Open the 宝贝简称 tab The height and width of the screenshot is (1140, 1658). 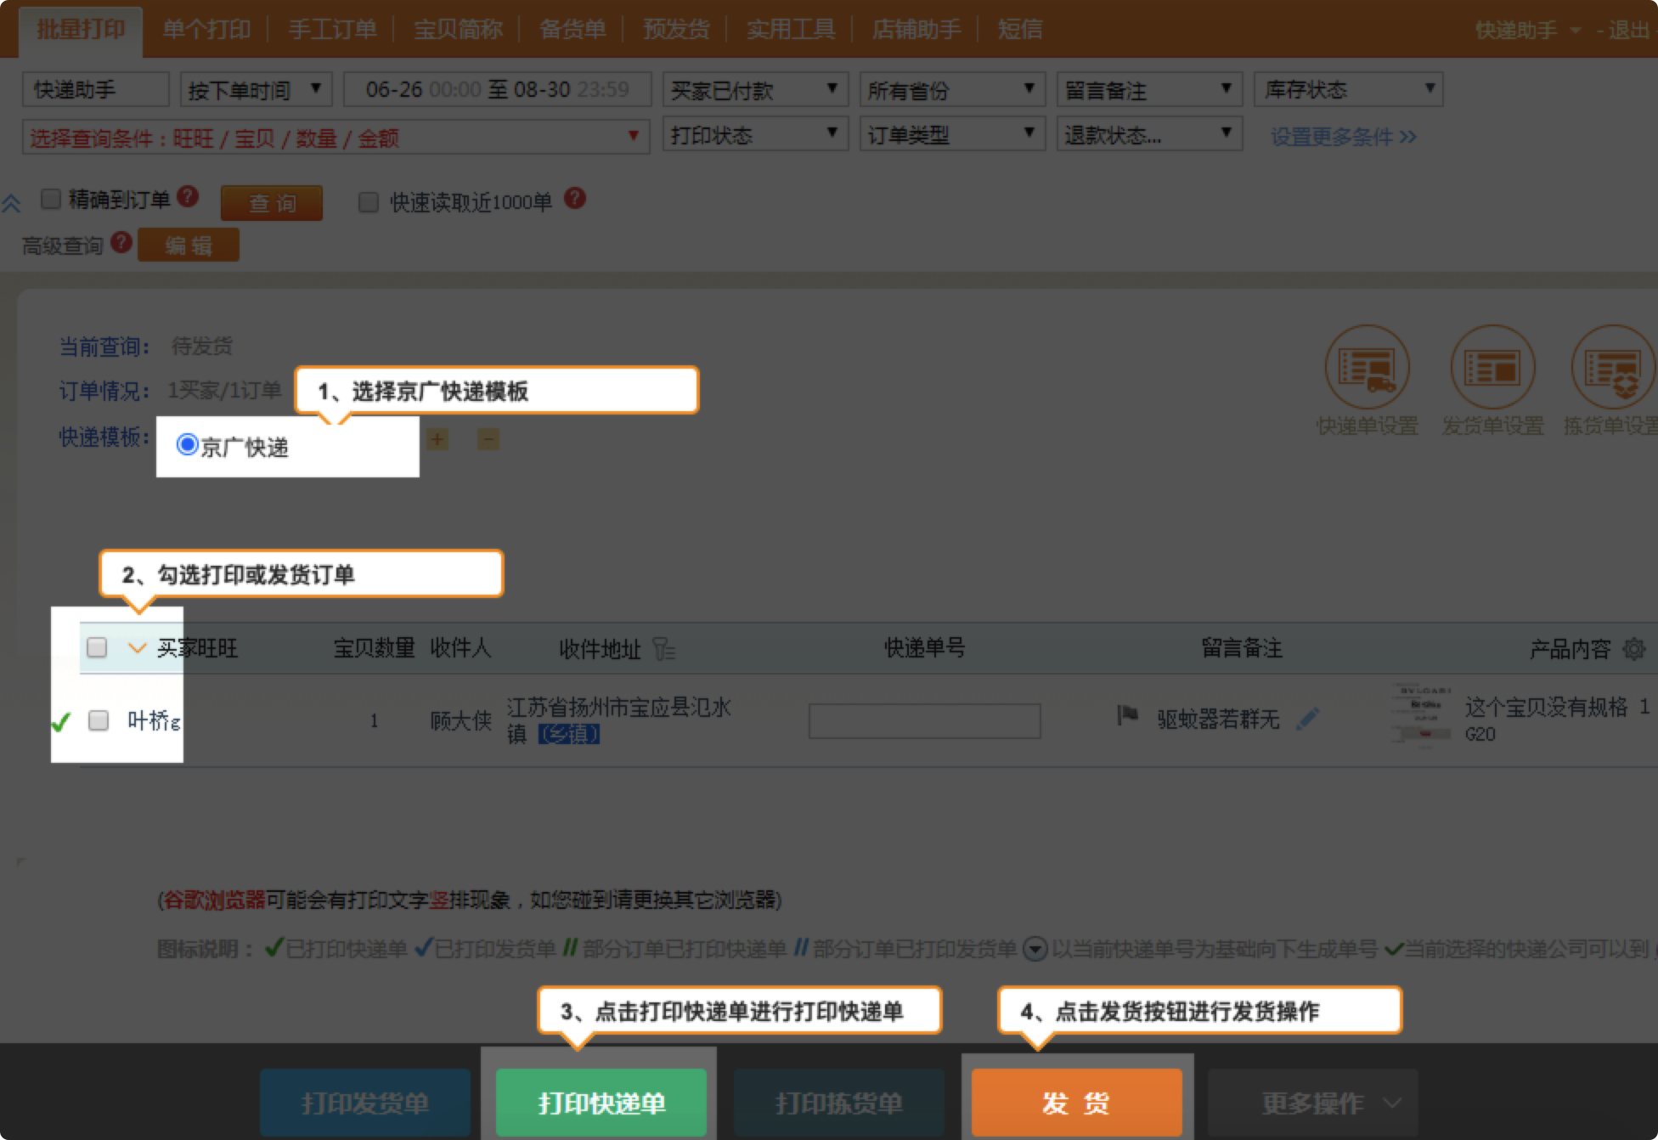point(458,30)
